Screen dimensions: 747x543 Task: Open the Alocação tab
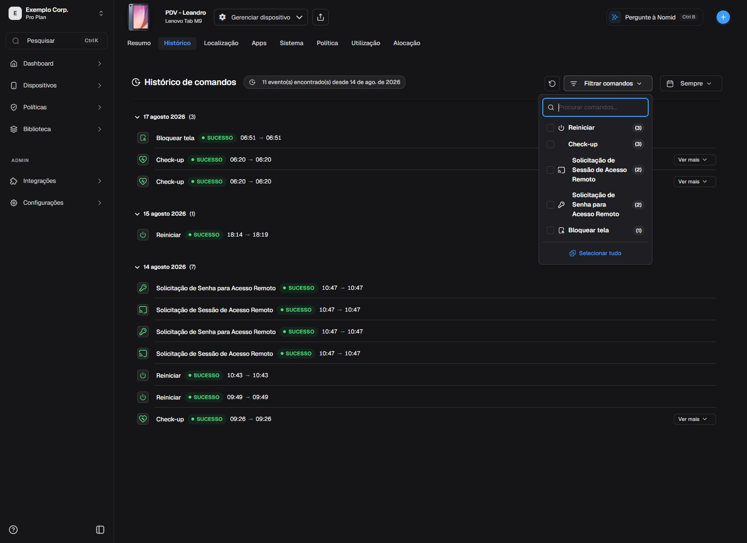[407, 43]
